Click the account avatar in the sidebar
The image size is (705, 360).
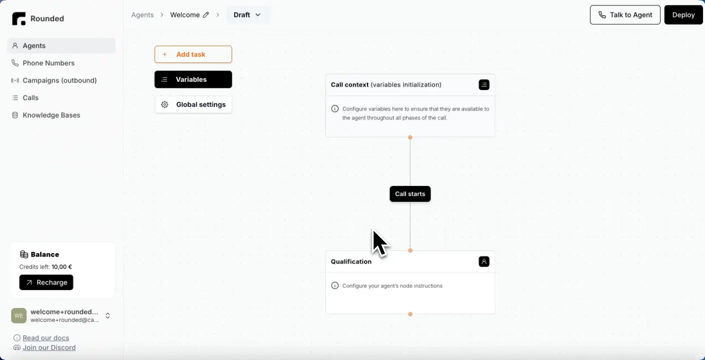point(19,315)
